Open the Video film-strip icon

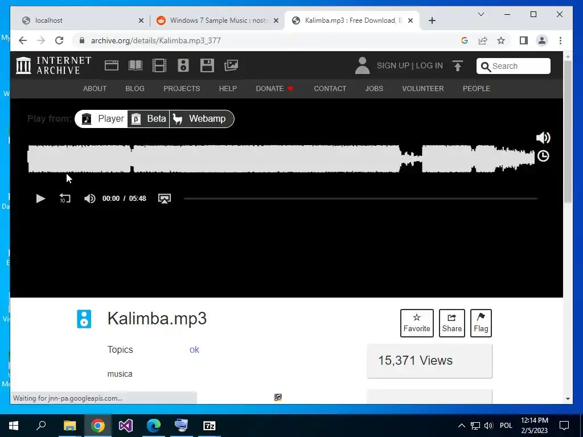159,65
